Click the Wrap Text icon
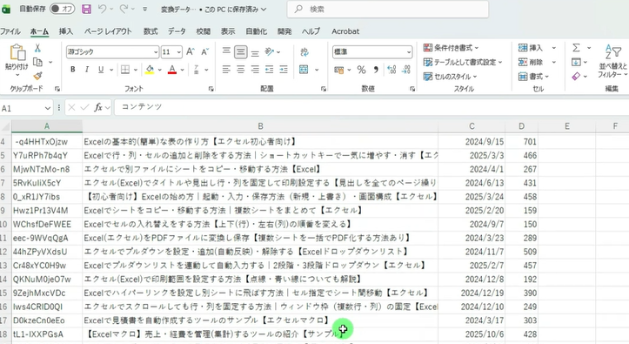This screenshot has height=344, width=629. [x=304, y=51]
